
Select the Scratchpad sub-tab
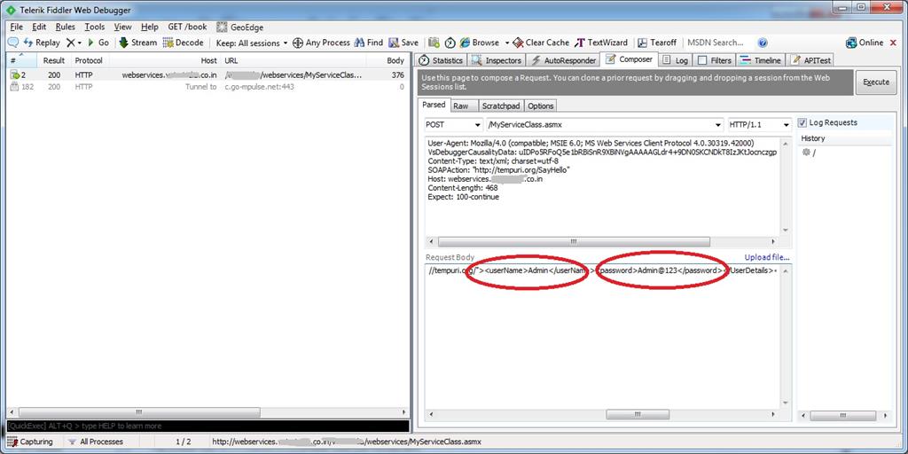(x=501, y=106)
